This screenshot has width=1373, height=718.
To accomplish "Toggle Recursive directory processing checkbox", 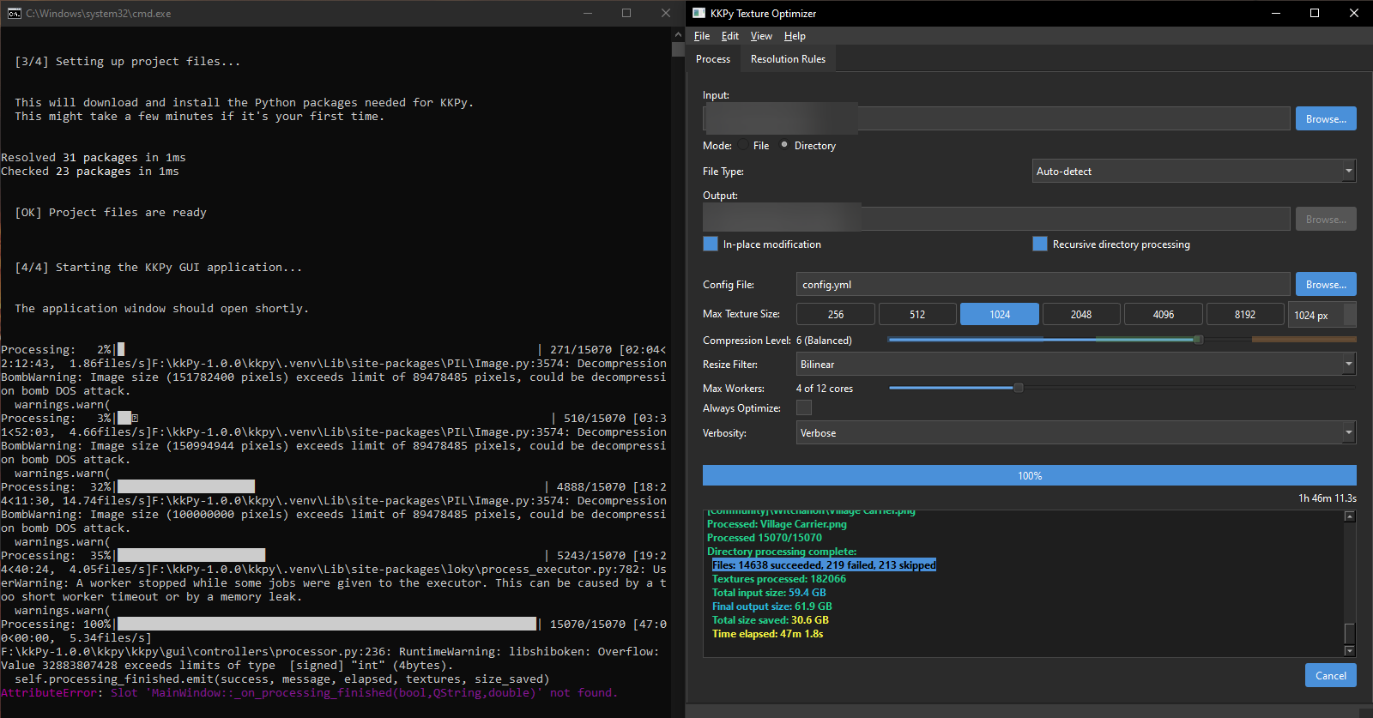I will tap(1040, 244).
